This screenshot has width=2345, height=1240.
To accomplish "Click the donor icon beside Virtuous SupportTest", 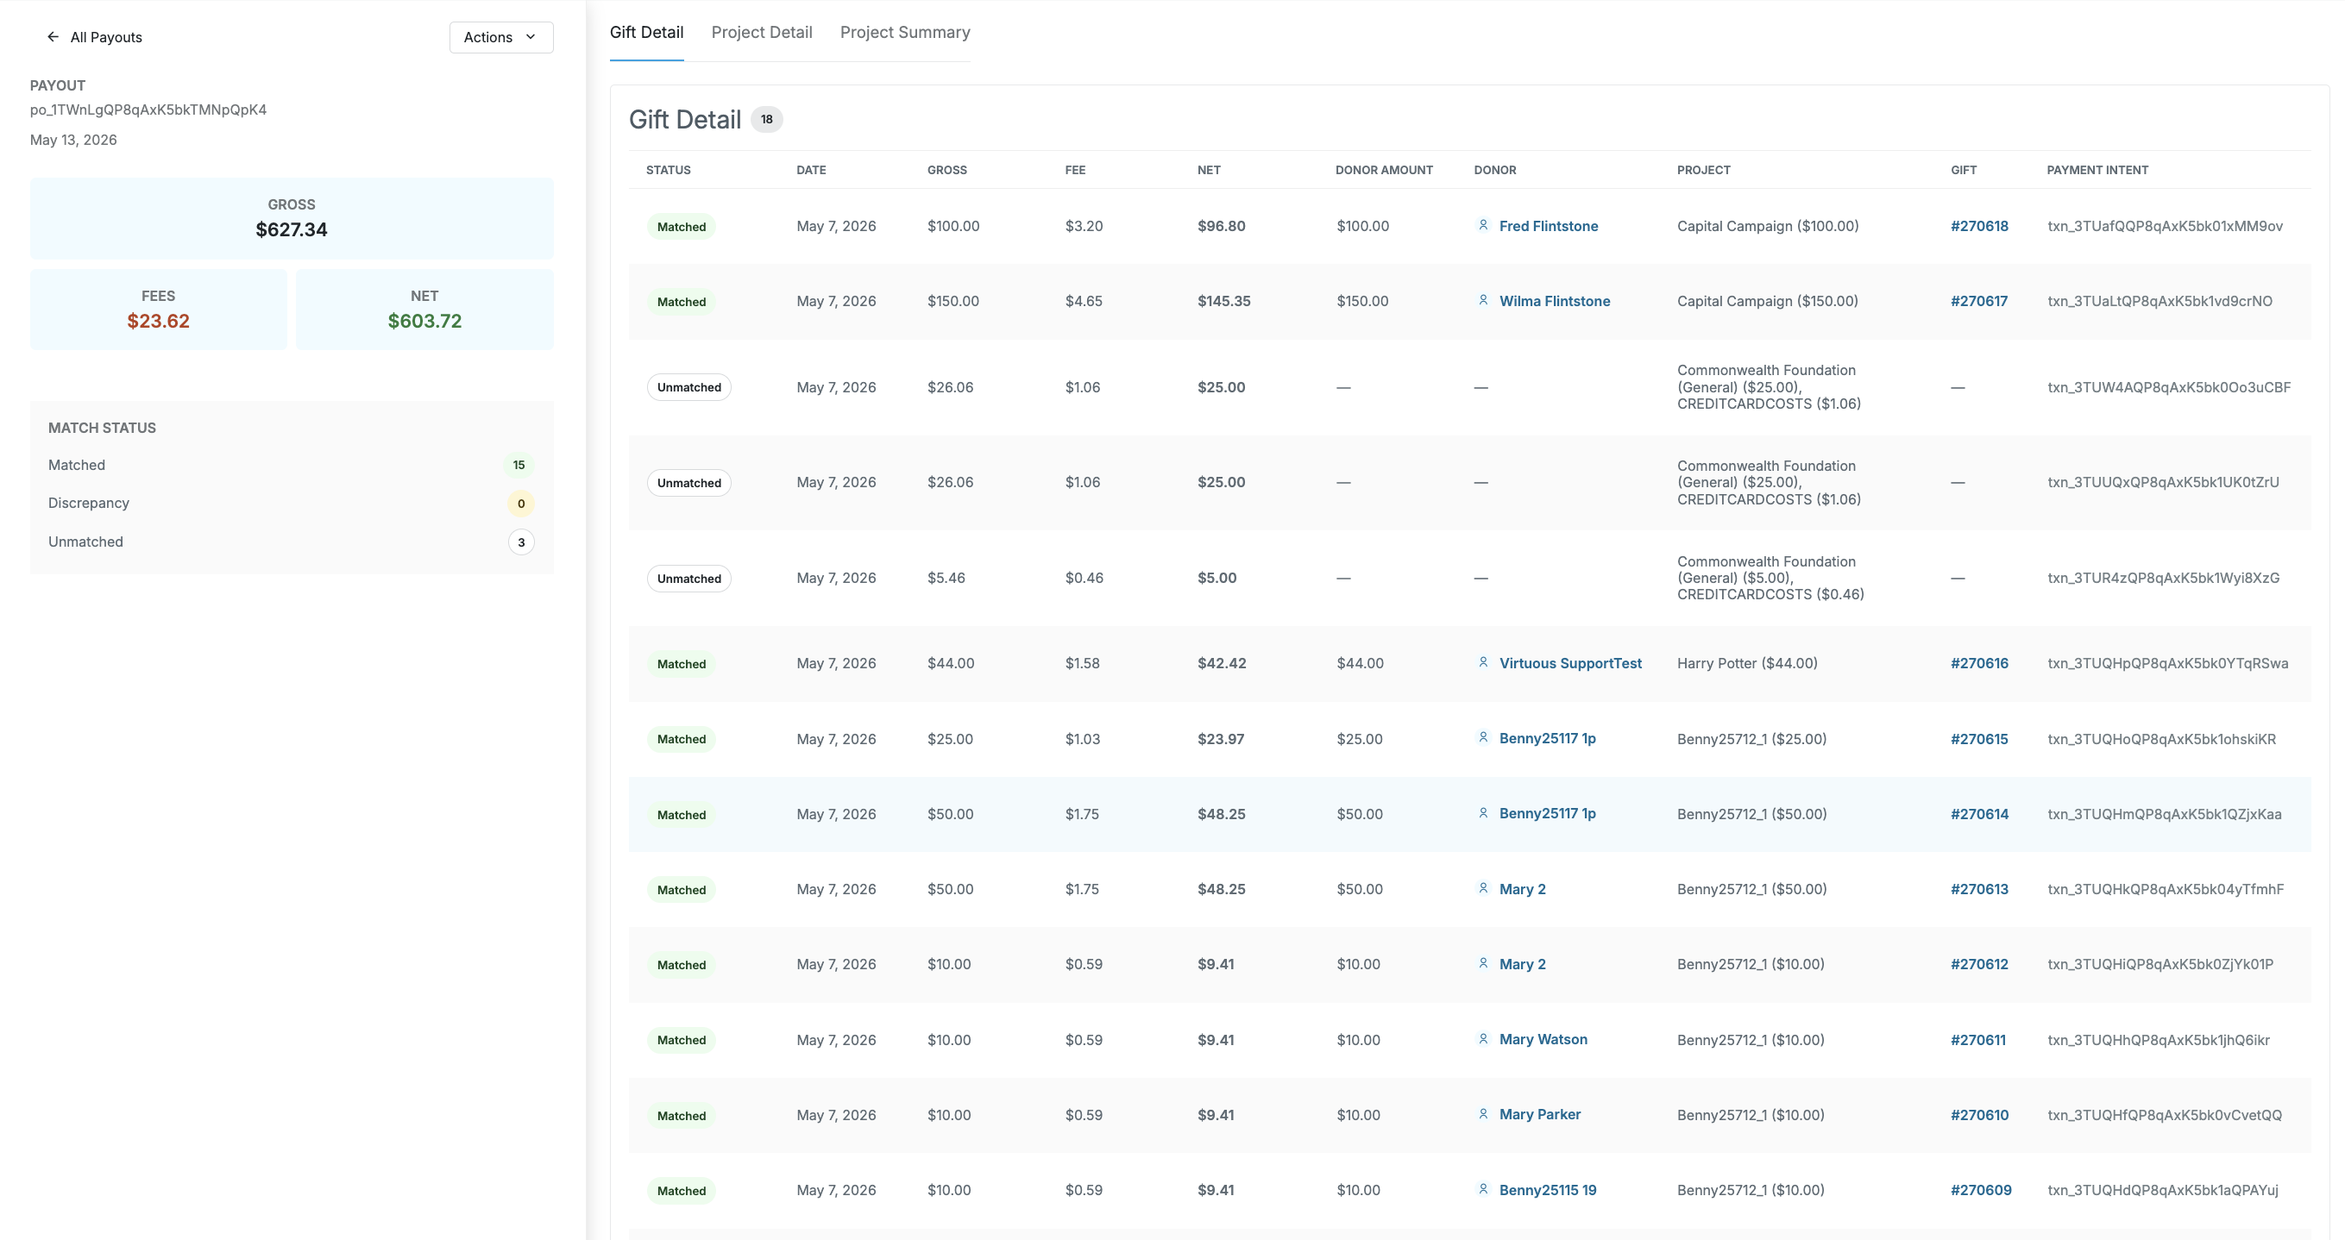I will (x=1483, y=662).
